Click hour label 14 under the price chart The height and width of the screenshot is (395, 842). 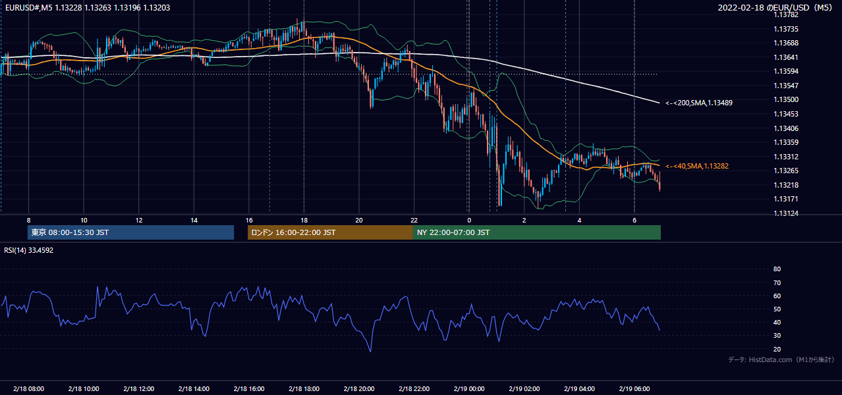[194, 219]
